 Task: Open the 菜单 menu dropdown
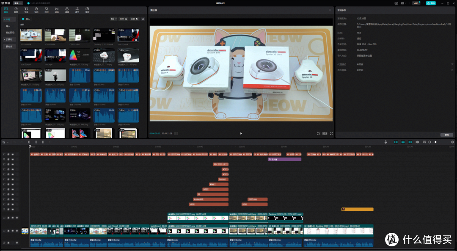[18, 3]
